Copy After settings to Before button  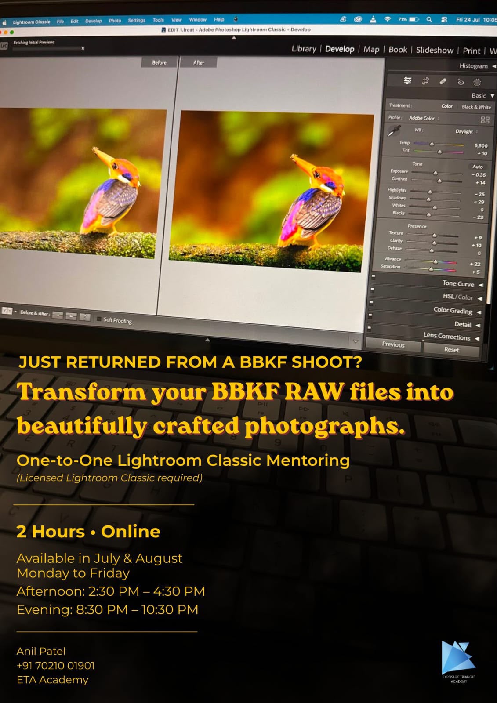(x=71, y=316)
